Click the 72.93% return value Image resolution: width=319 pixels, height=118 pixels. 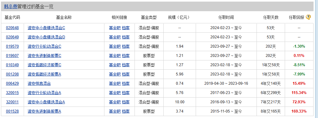pyautogui.click(x=299, y=102)
